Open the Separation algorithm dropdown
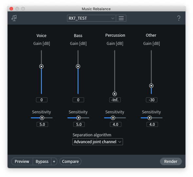The width and height of the screenshot is (193, 177). pos(97,142)
